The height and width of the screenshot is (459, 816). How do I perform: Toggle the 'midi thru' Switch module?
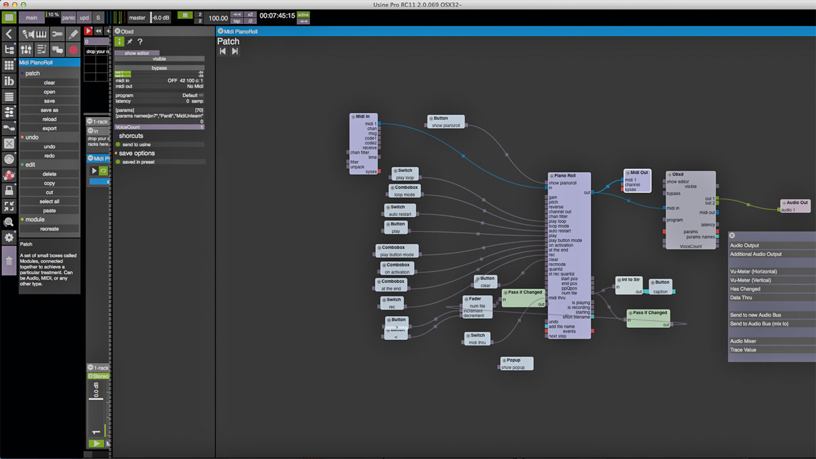click(478, 339)
